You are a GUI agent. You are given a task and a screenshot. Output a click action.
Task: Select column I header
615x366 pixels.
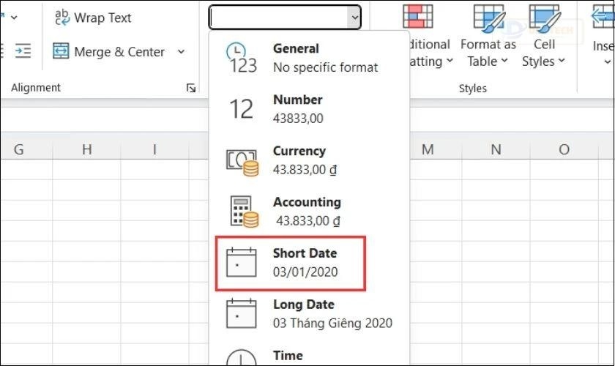click(154, 149)
